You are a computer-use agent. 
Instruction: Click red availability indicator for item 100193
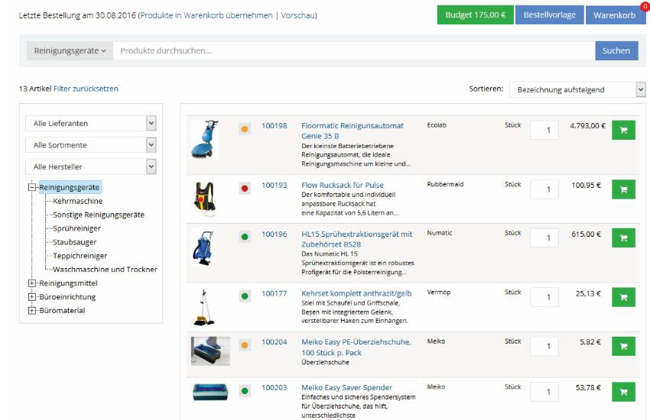(245, 188)
